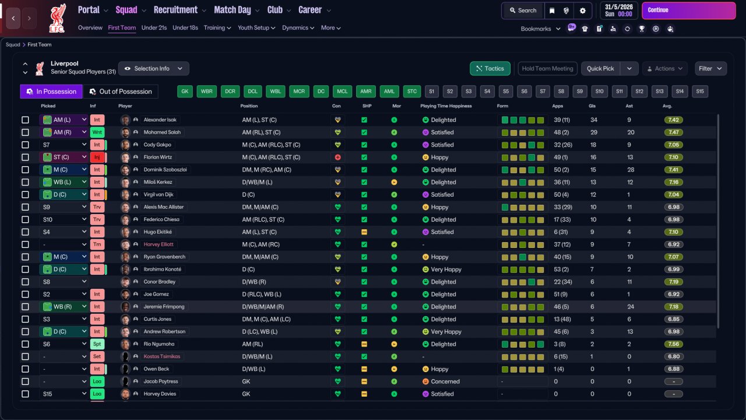Select the Cody Gakpo row checkbox
Screen dimensions: 746x420
pos(25,145)
